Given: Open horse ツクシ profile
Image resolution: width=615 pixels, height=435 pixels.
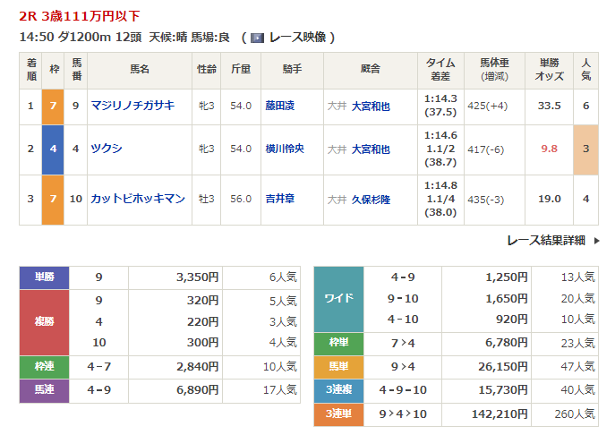Looking at the screenshot, I should 107,149.
